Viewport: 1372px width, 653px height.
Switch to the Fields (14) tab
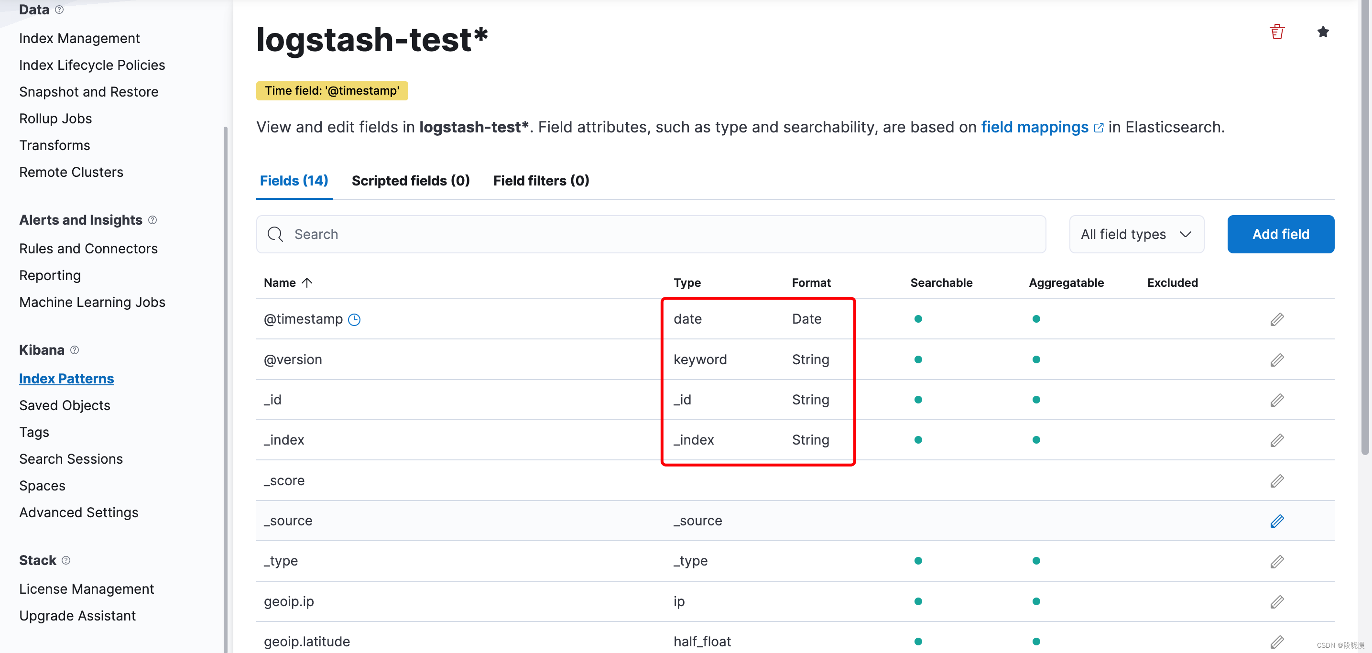tap(294, 181)
